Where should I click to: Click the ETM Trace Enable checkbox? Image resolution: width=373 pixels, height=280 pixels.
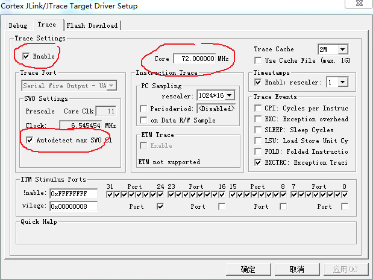tap(143, 145)
